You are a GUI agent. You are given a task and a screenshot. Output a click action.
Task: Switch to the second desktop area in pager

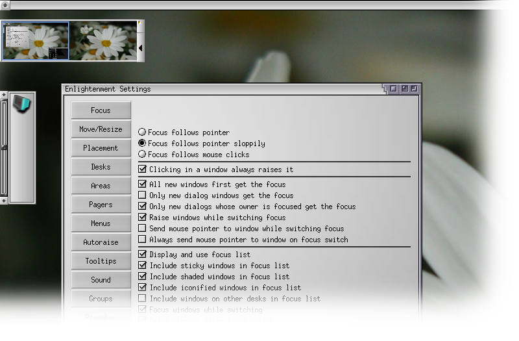103,41
